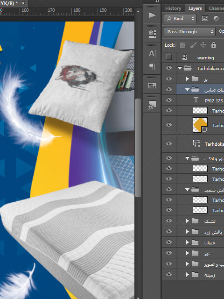This screenshot has height=299, width=224.
Task: Hide the نور و افکت group
Action: [x=169, y=158]
